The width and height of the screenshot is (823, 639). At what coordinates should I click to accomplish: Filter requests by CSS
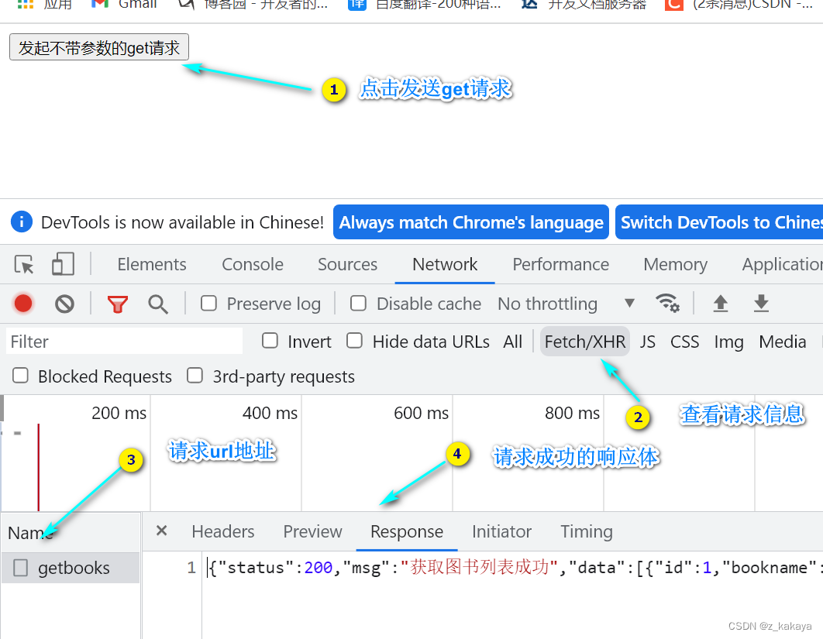684,342
